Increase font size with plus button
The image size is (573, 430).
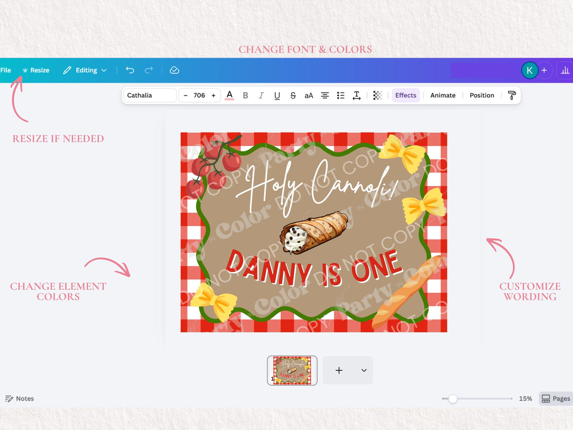[x=213, y=95]
